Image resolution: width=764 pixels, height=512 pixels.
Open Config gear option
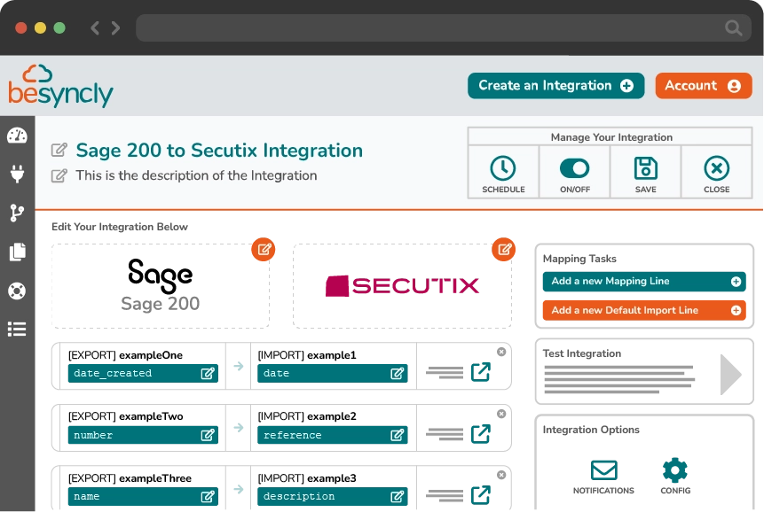[x=675, y=470]
